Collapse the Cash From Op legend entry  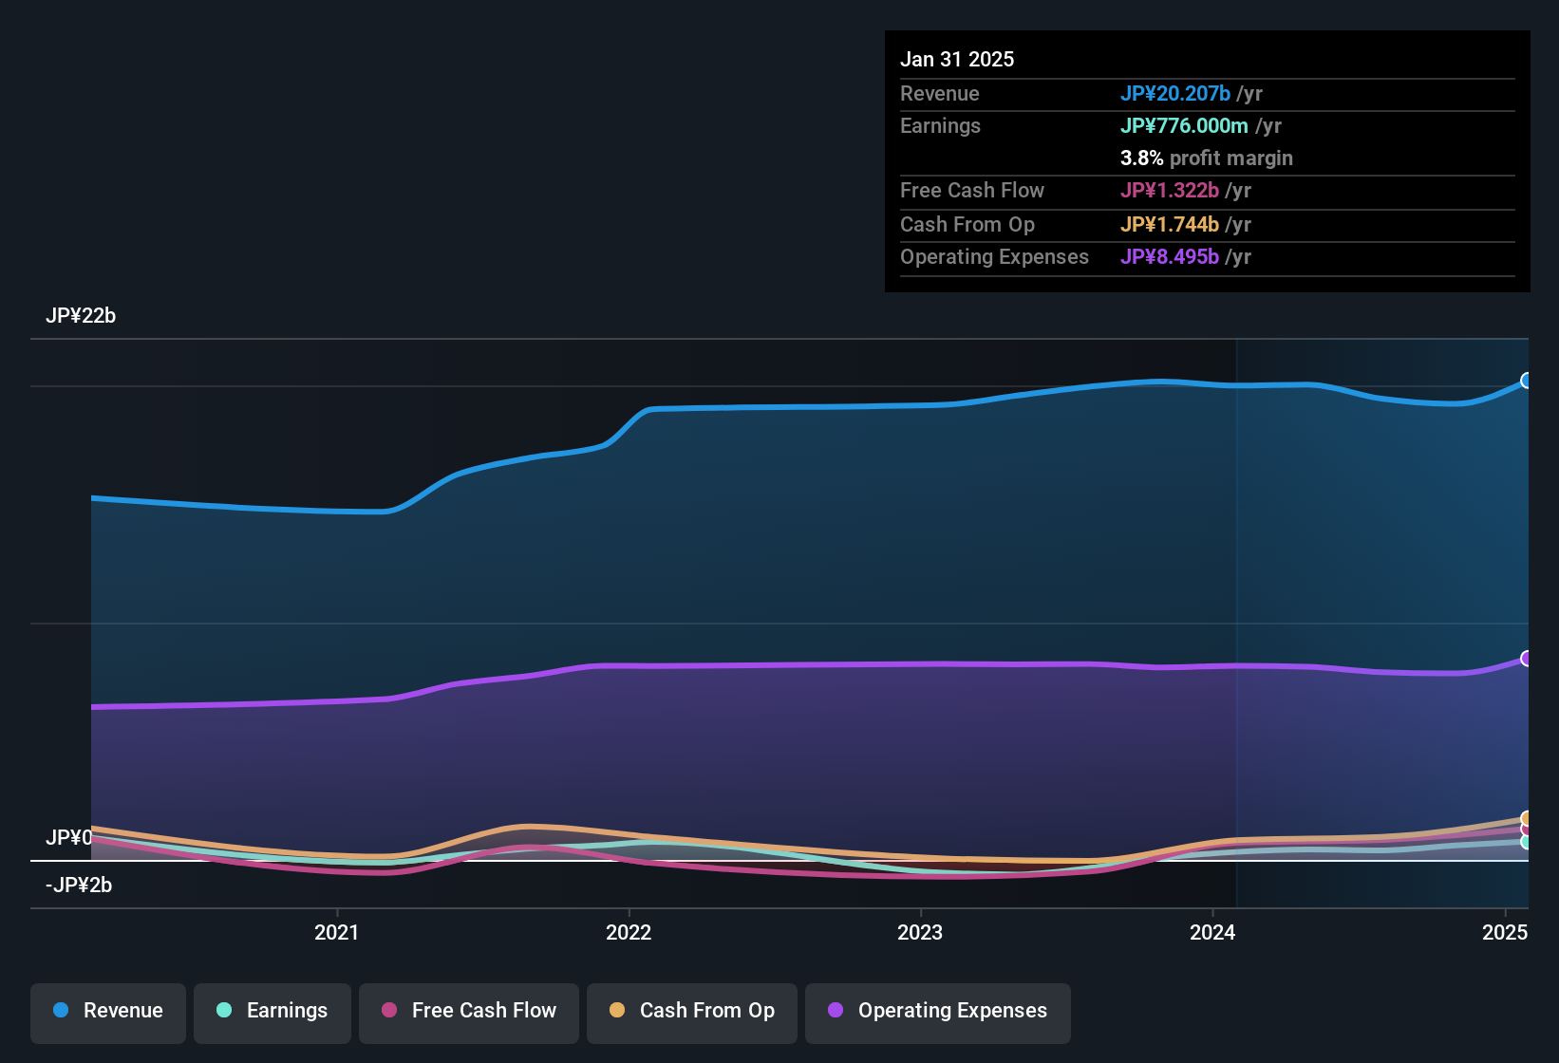coord(691,1013)
